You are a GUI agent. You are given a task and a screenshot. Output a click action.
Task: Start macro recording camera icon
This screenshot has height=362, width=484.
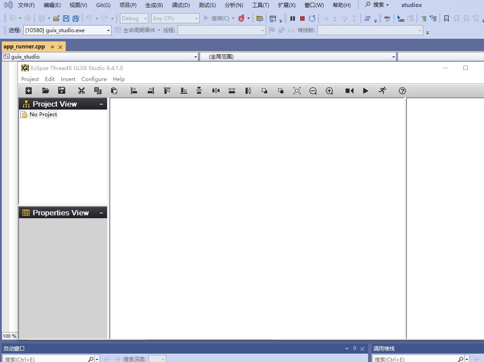(x=350, y=91)
